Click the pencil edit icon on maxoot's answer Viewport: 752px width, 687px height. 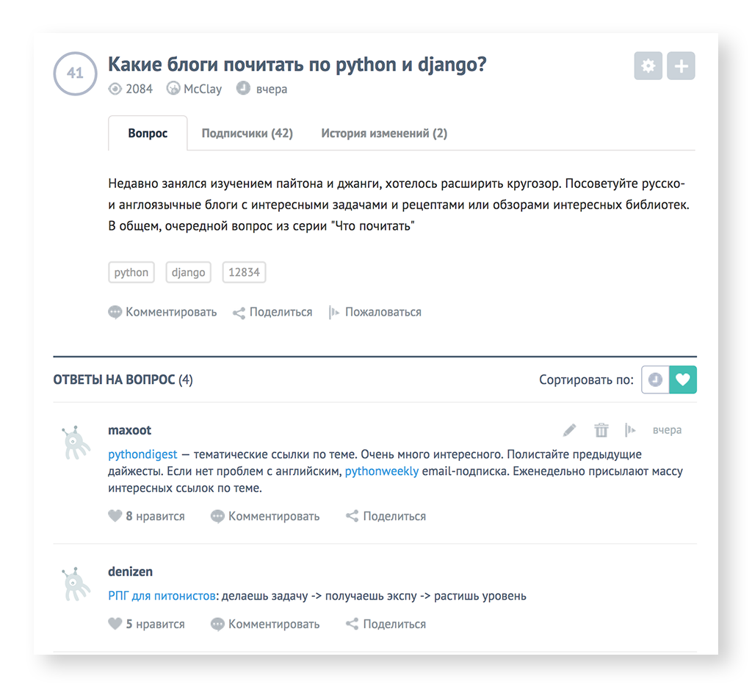[570, 430]
